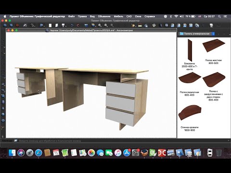Screen dimensions: 231x173
Task: Select the Полка жесткая 600-500 panel thumbnail
Action: 214,45
